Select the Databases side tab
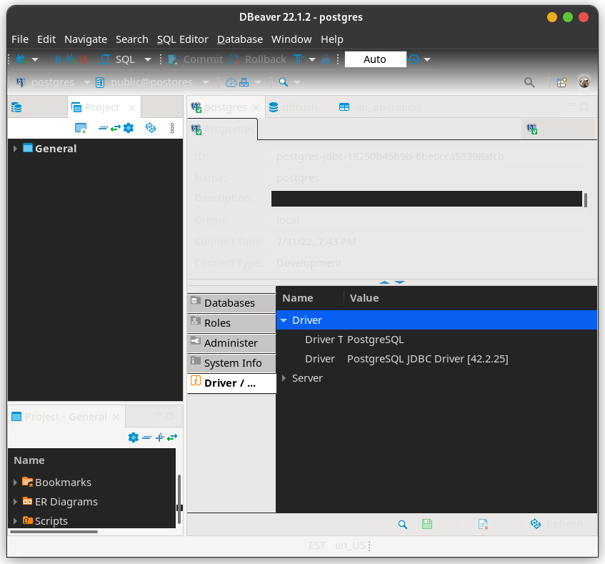 pos(231,303)
